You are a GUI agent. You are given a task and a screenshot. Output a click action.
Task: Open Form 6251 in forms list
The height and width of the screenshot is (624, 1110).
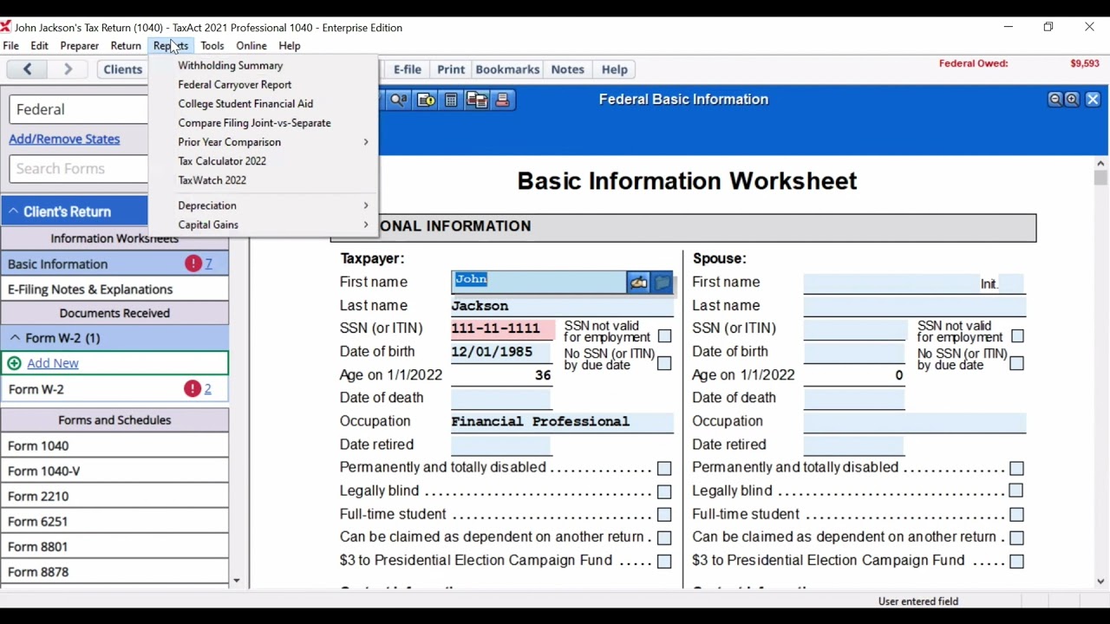[114, 522]
